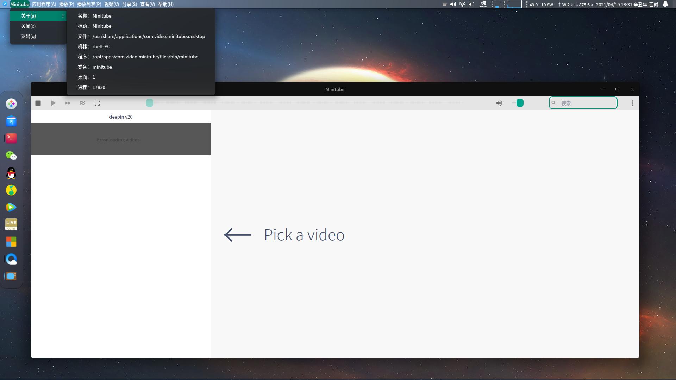Click the stop playback button
The width and height of the screenshot is (676, 380).
click(x=38, y=103)
